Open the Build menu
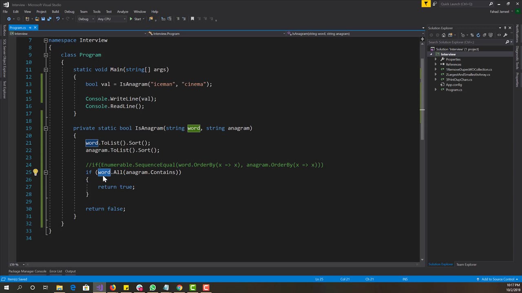The width and height of the screenshot is (522, 293). pyautogui.click(x=55, y=11)
